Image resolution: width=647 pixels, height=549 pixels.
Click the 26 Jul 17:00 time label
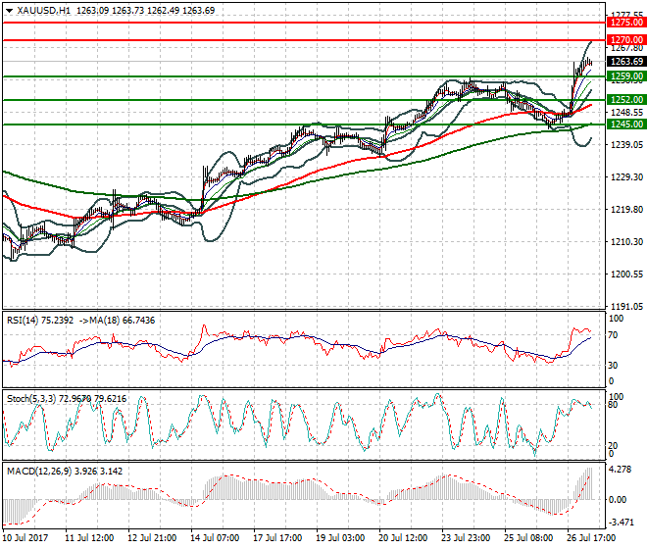[591, 538]
